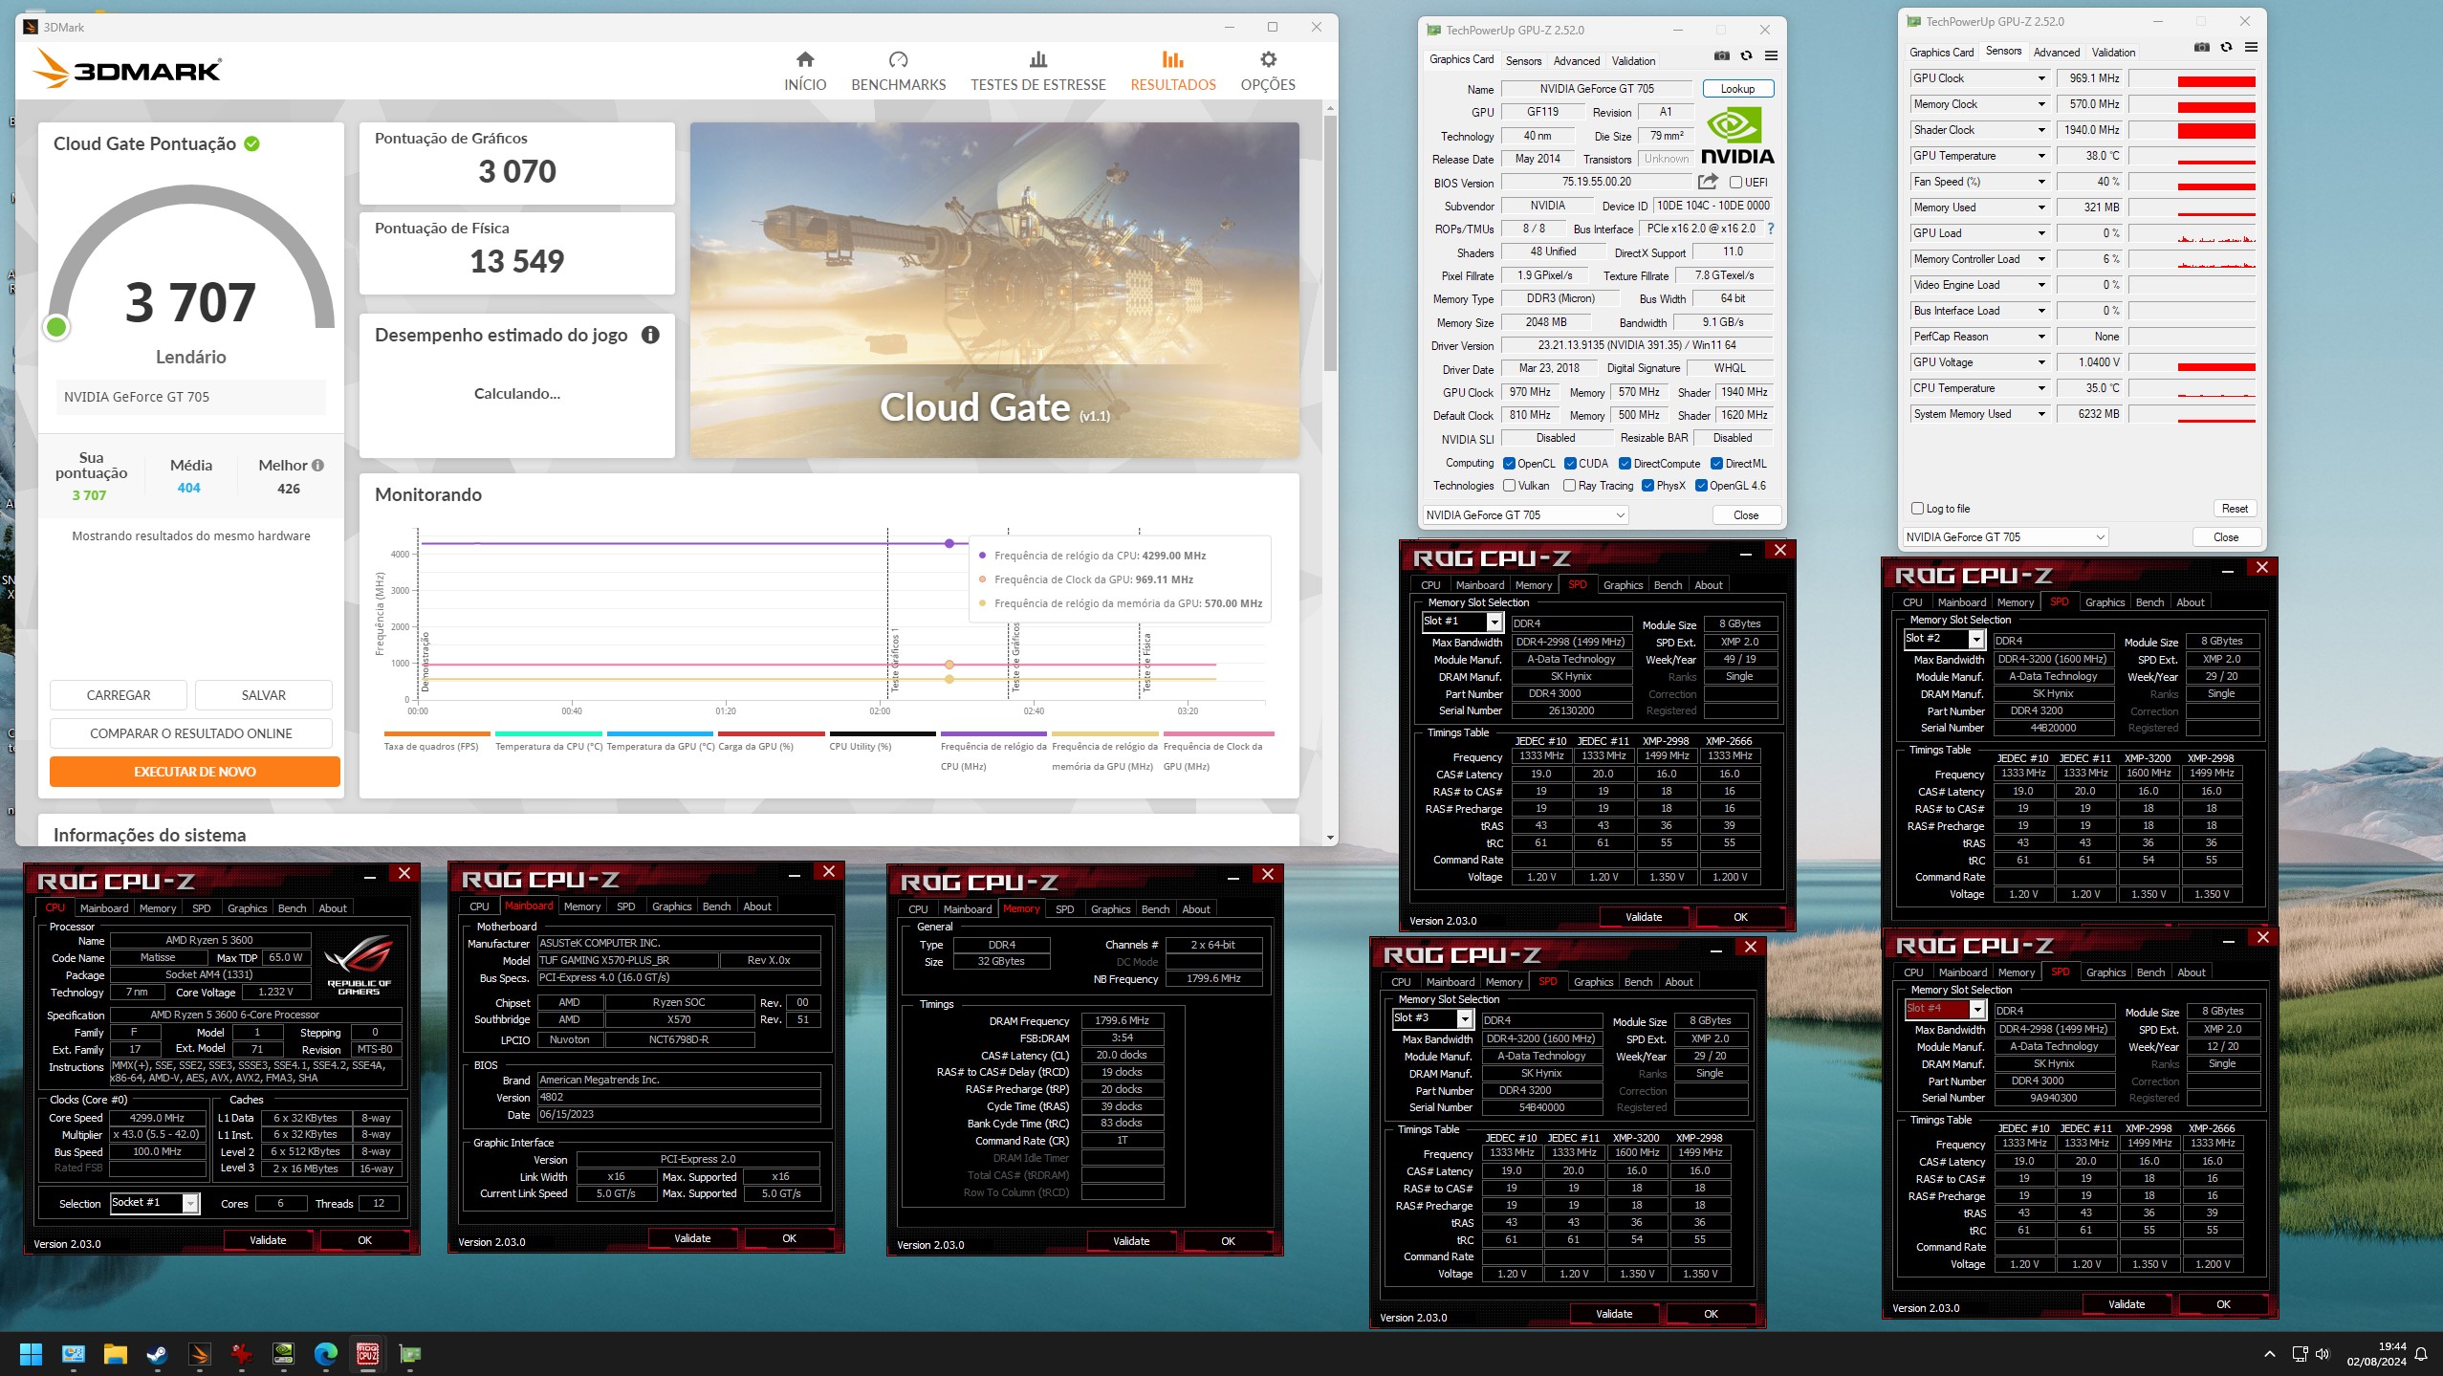This screenshot has width=2443, height=1376.
Task: Open Microsoft Edge from taskbar
Action: tap(326, 1354)
